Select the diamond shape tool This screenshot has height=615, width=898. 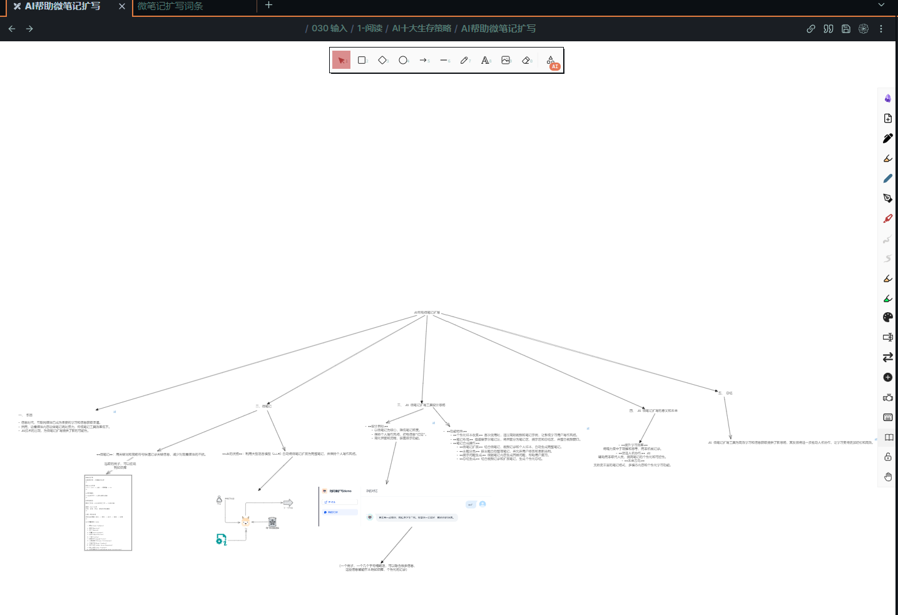pyautogui.click(x=382, y=60)
